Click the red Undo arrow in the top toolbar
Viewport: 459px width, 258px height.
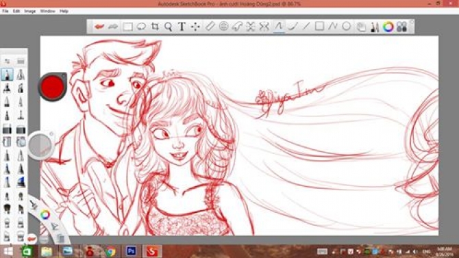coord(99,27)
